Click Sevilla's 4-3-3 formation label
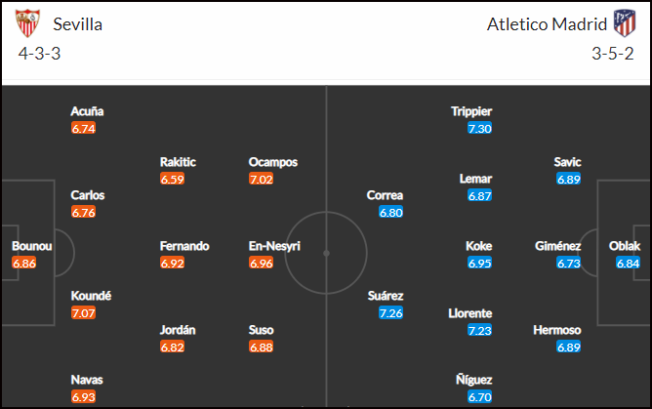Screen dimensions: 652x409 (x=39, y=54)
